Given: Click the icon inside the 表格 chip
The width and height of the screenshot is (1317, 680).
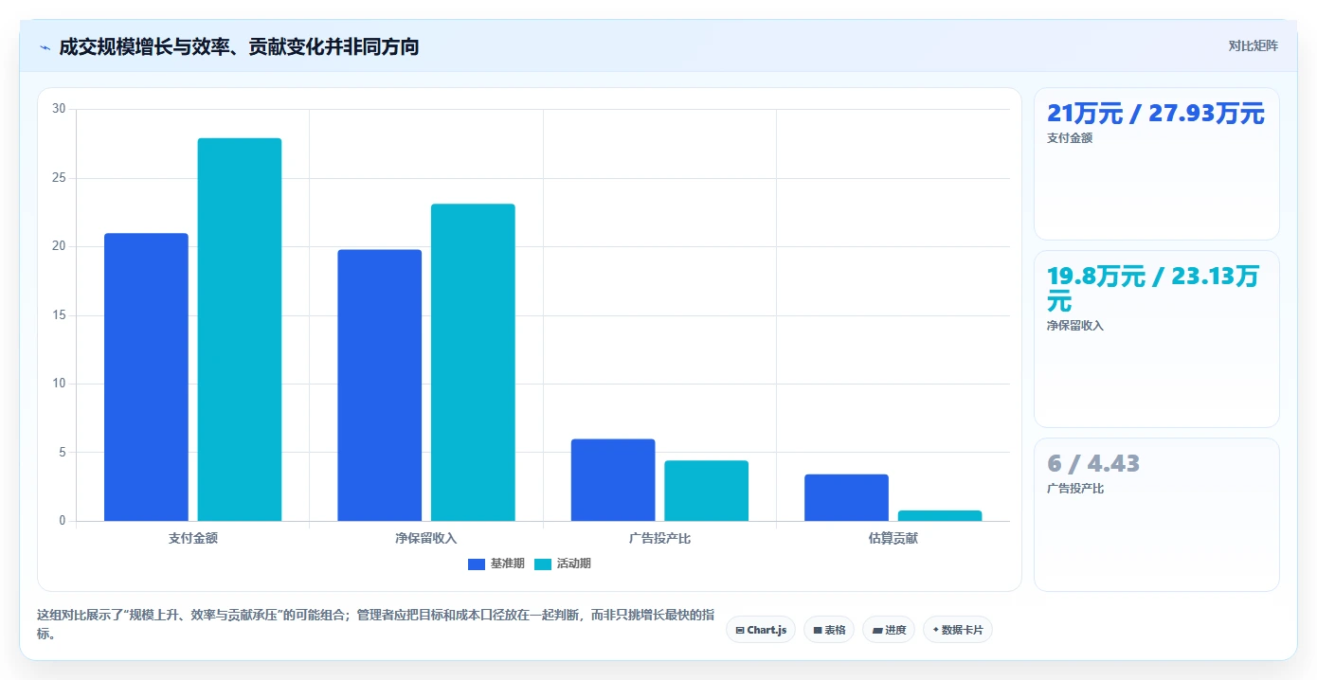Looking at the screenshot, I should click(x=818, y=630).
